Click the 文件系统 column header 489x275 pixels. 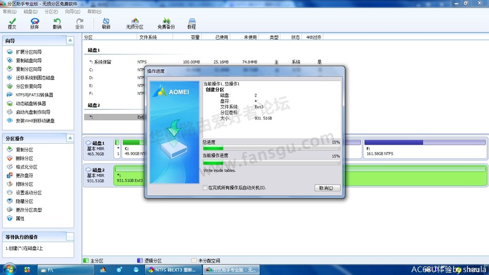click(x=155, y=37)
